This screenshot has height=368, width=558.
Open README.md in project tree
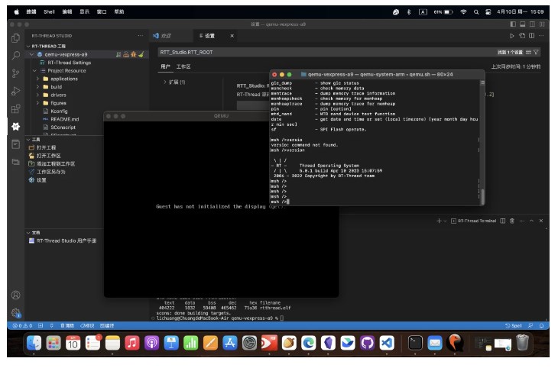[65, 119]
